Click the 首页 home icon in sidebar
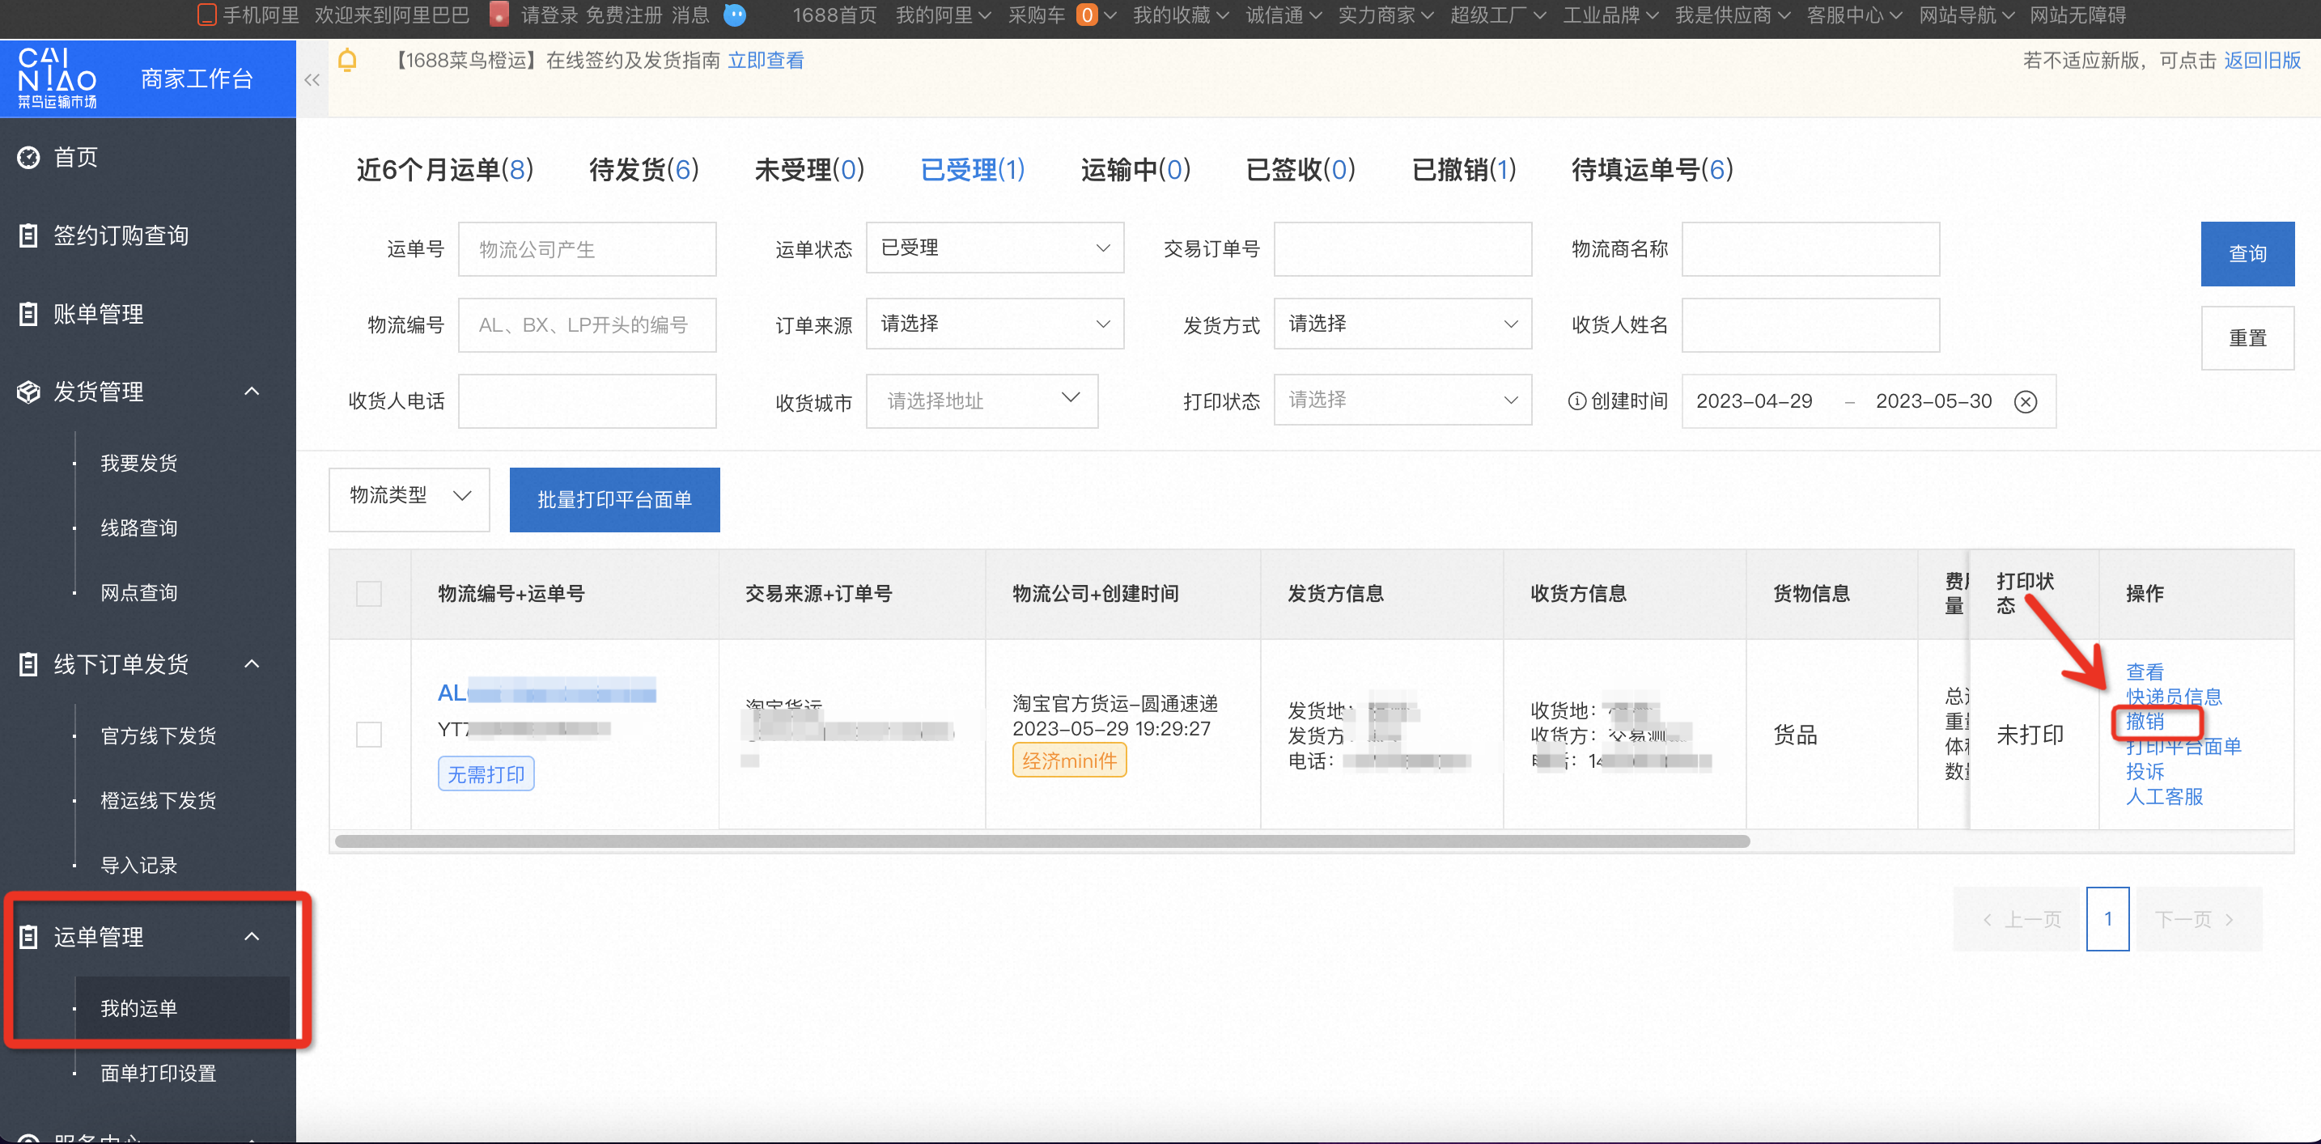 (x=29, y=157)
